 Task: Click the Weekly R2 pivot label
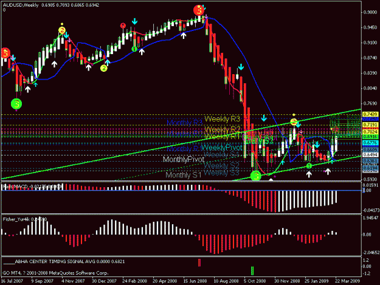223,129
